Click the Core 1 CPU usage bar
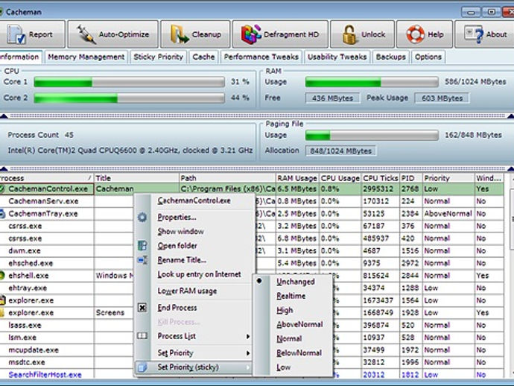This screenshot has width=514, height=386. 129,82
